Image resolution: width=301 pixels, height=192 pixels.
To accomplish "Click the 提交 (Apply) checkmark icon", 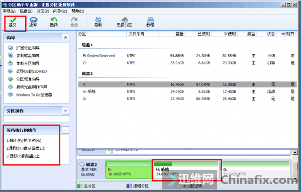I will pos(13,20).
